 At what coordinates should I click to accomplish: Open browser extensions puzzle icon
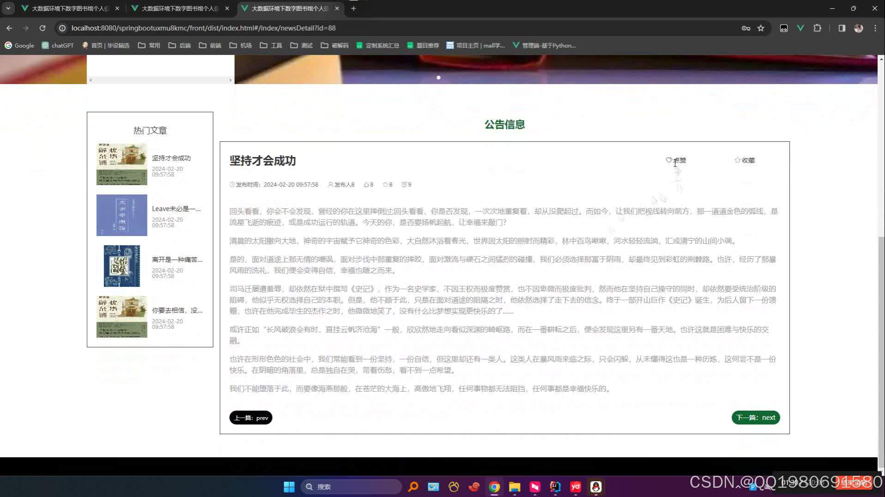[818, 28]
